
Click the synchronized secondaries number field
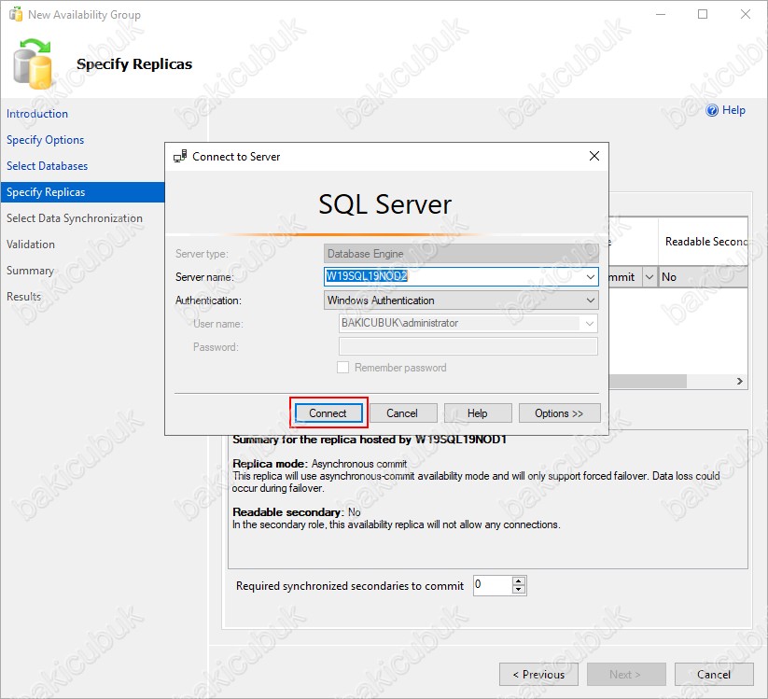[492, 585]
